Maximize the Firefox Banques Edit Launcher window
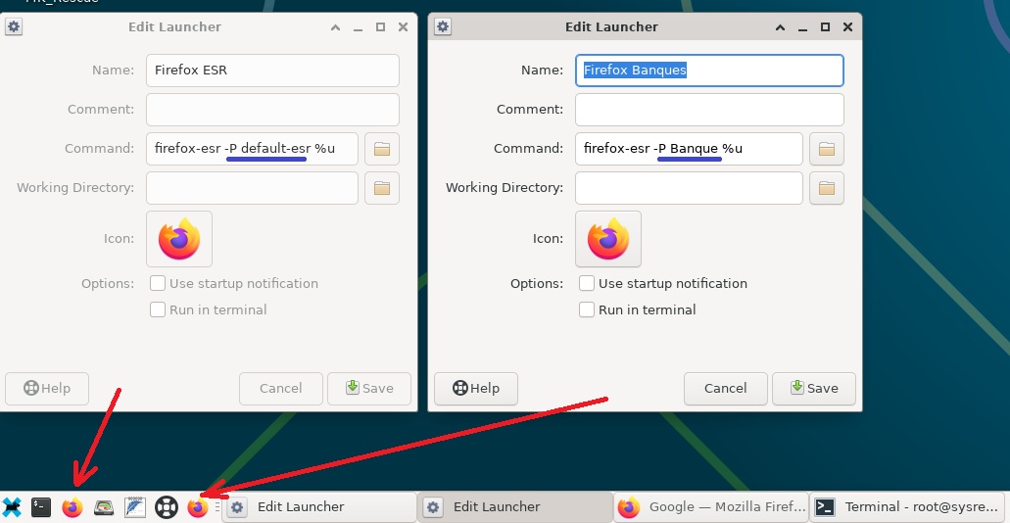This screenshot has height=523, width=1010. coord(825,27)
